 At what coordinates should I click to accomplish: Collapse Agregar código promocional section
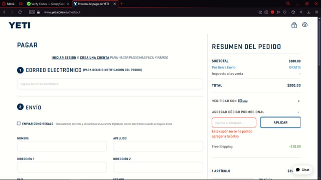point(298,112)
